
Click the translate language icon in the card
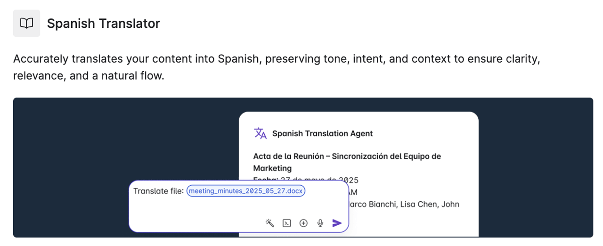coord(260,133)
